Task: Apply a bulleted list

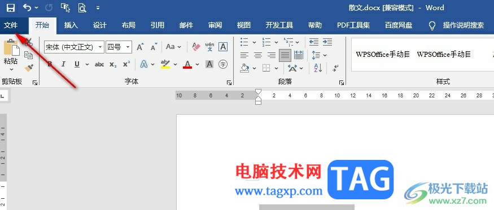Action: pos(244,42)
